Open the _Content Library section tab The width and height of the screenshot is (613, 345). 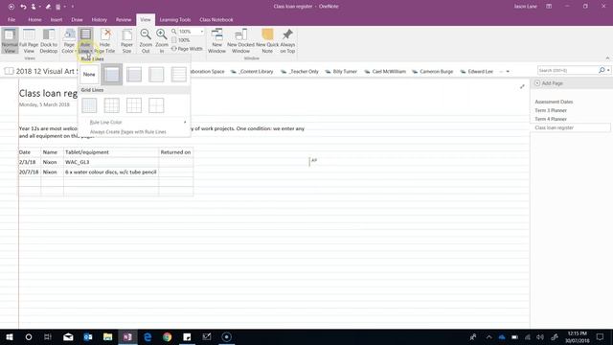point(252,72)
